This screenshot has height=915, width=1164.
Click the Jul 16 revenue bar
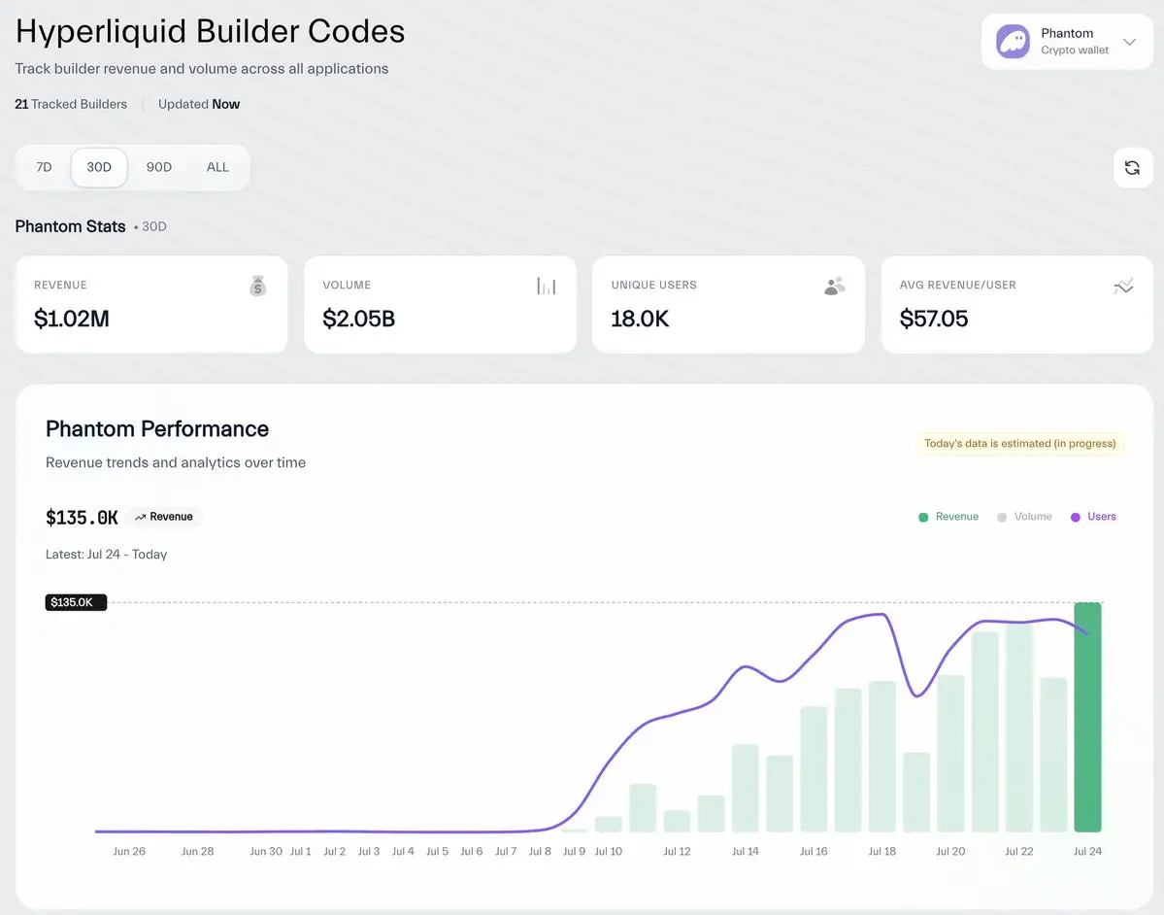[x=814, y=768]
